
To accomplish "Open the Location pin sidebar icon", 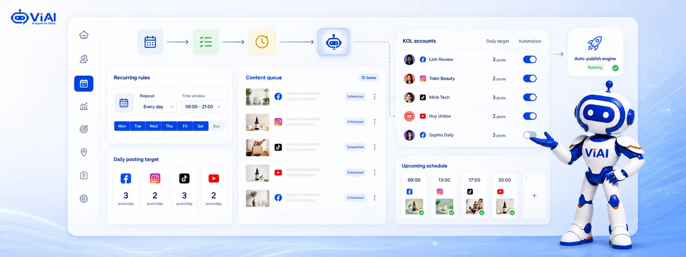I will click(84, 152).
